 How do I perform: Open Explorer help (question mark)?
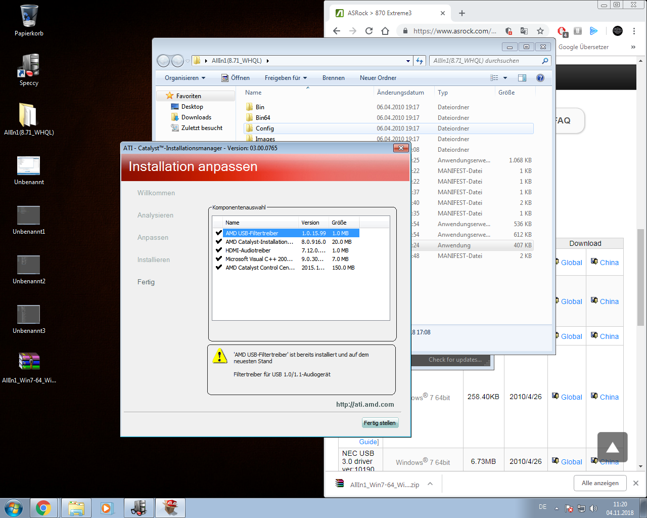[540, 78]
